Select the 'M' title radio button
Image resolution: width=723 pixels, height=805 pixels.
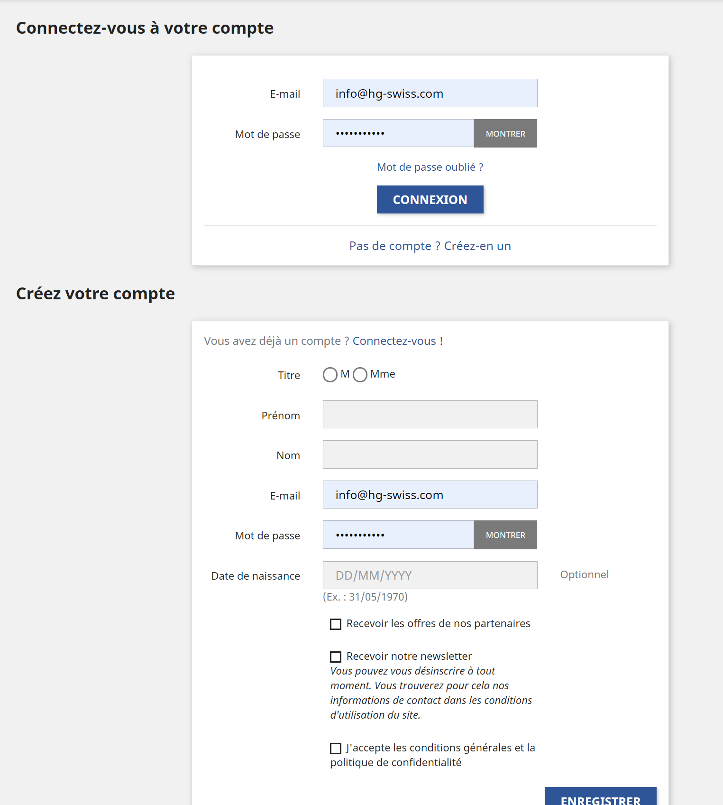330,375
